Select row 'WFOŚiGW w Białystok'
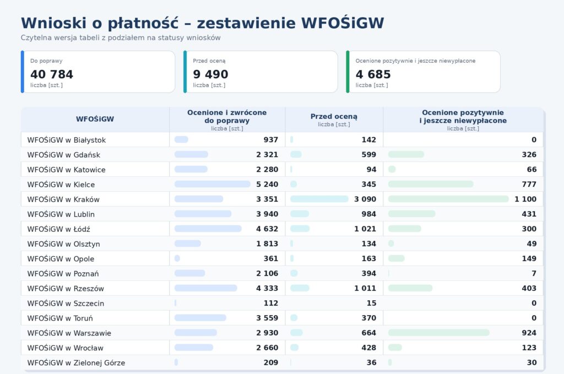Screen dimensions: 564x374 click(282, 139)
